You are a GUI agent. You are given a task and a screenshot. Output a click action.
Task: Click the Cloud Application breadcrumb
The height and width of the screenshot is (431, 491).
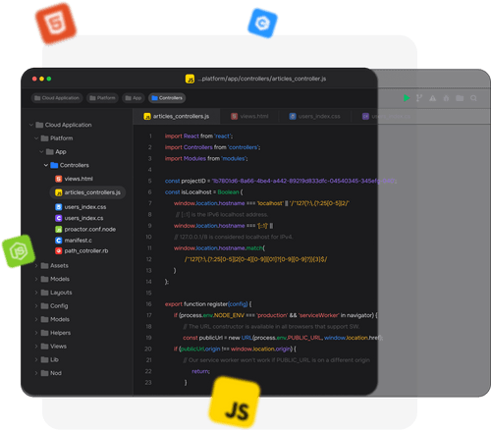coord(57,98)
